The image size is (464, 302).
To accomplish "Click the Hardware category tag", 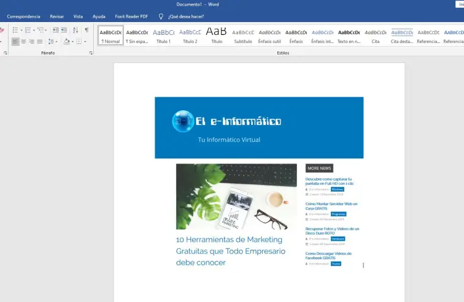I will point(338,239).
